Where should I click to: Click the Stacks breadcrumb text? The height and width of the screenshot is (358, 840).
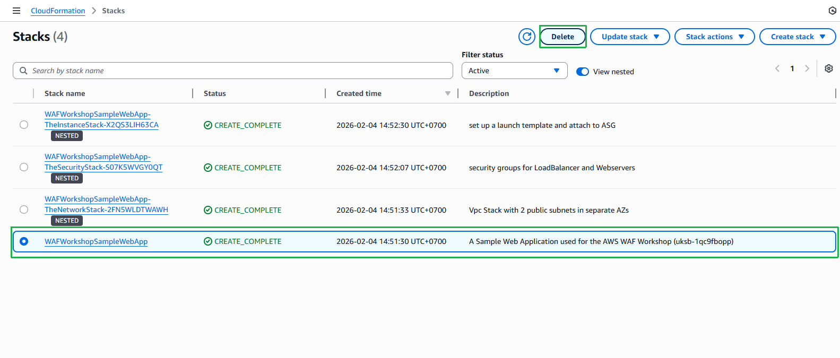tap(114, 11)
